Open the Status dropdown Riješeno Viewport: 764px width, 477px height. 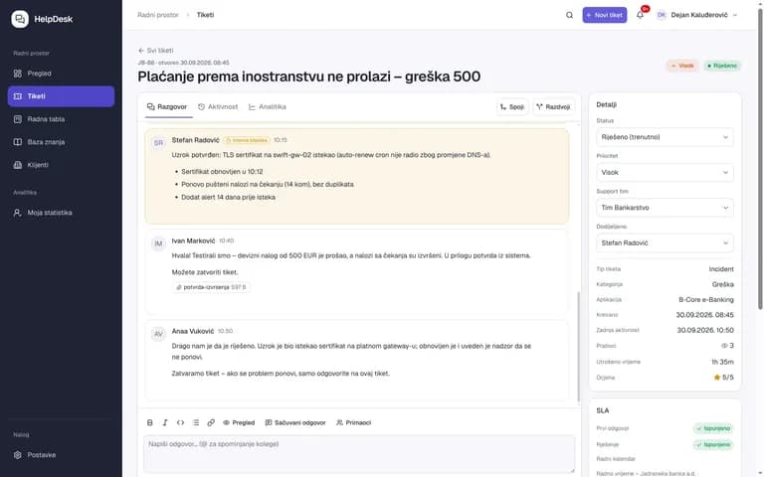click(665, 137)
